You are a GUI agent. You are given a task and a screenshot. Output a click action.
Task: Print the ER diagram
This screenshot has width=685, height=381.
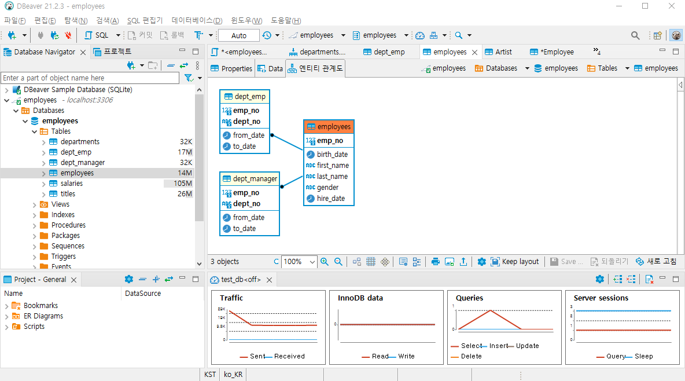pyautogui.click(x=436, y=262)
